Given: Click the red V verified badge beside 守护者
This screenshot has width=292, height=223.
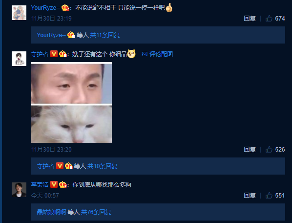Looking at the screenshot, I should pos(54,54).
